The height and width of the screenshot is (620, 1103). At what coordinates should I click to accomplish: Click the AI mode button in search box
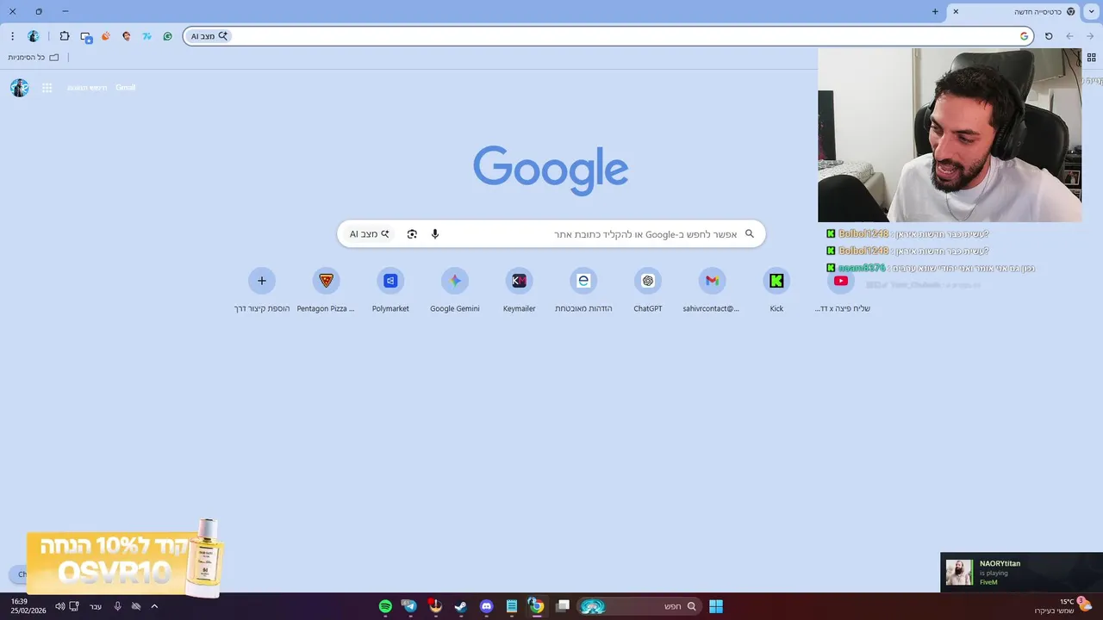pyautogui.click(x=370, y=234)
